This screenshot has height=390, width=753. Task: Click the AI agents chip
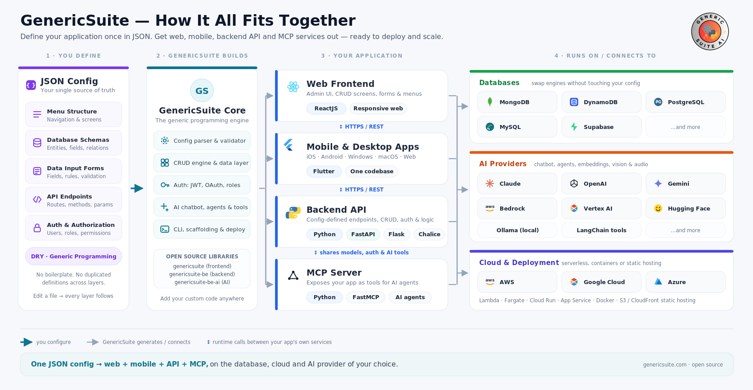click(410, 297)
